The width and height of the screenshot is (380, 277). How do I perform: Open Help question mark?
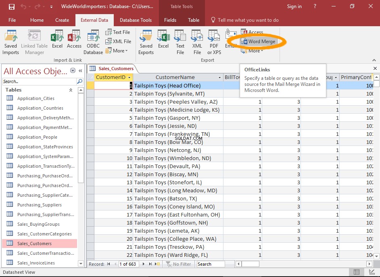[315, 6]
